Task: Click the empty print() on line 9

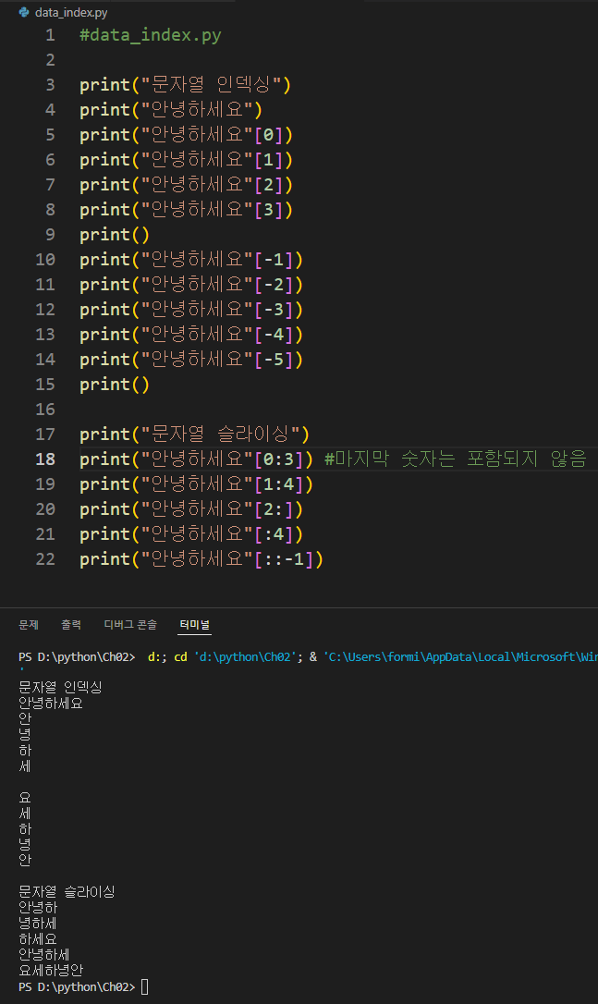Action: pos(115,234)
